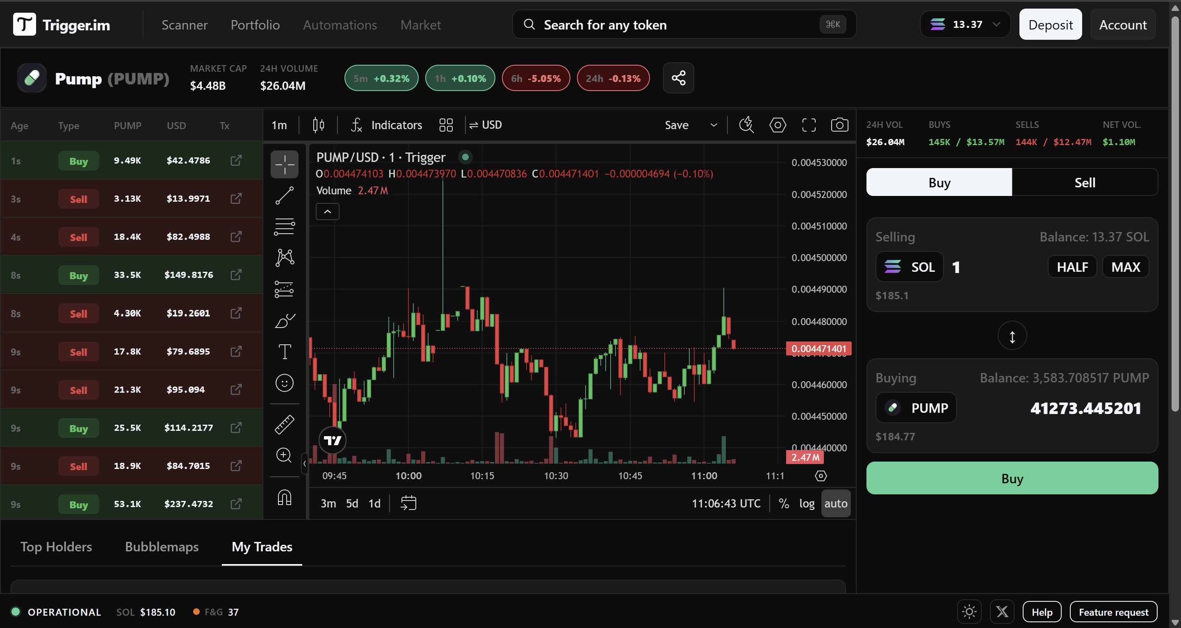The width and height of the screenshot is (1181, 628).
Task: Switch chart to percentage scale
Action: pyautogui.click(x=784, y=503)
